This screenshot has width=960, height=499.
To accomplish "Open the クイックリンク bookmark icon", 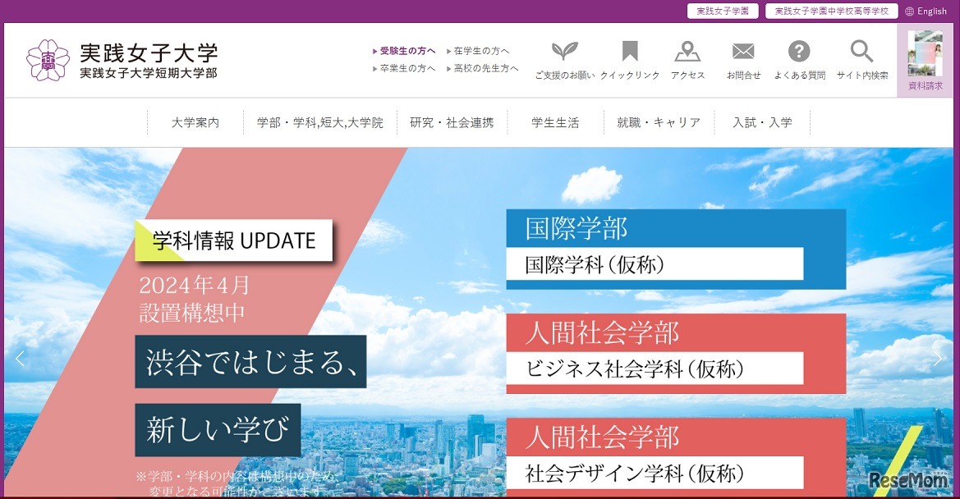I will 629,52.
